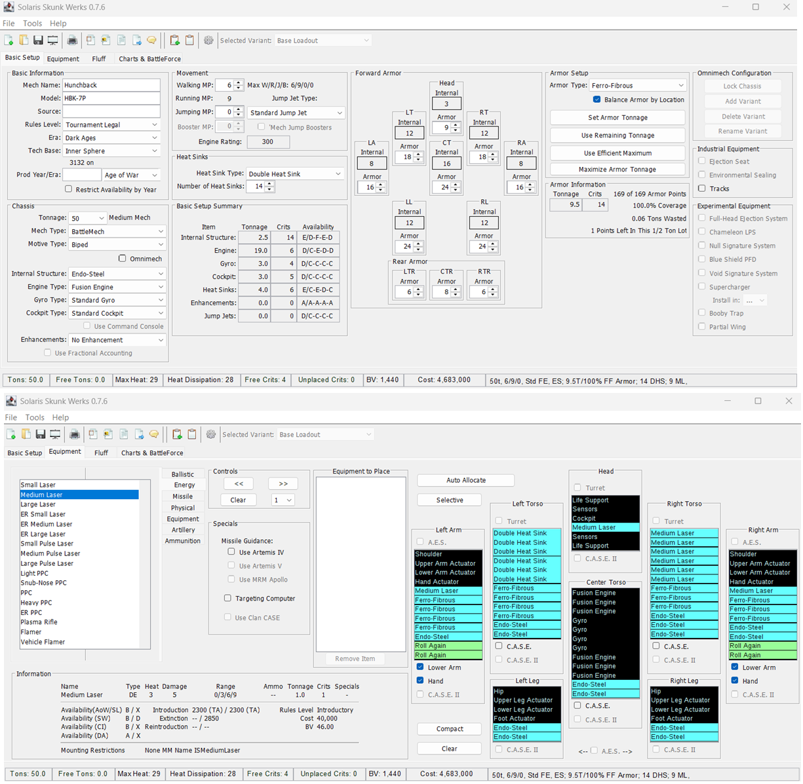Click plain clipboard icon in Equipment window toolbar

192,434
